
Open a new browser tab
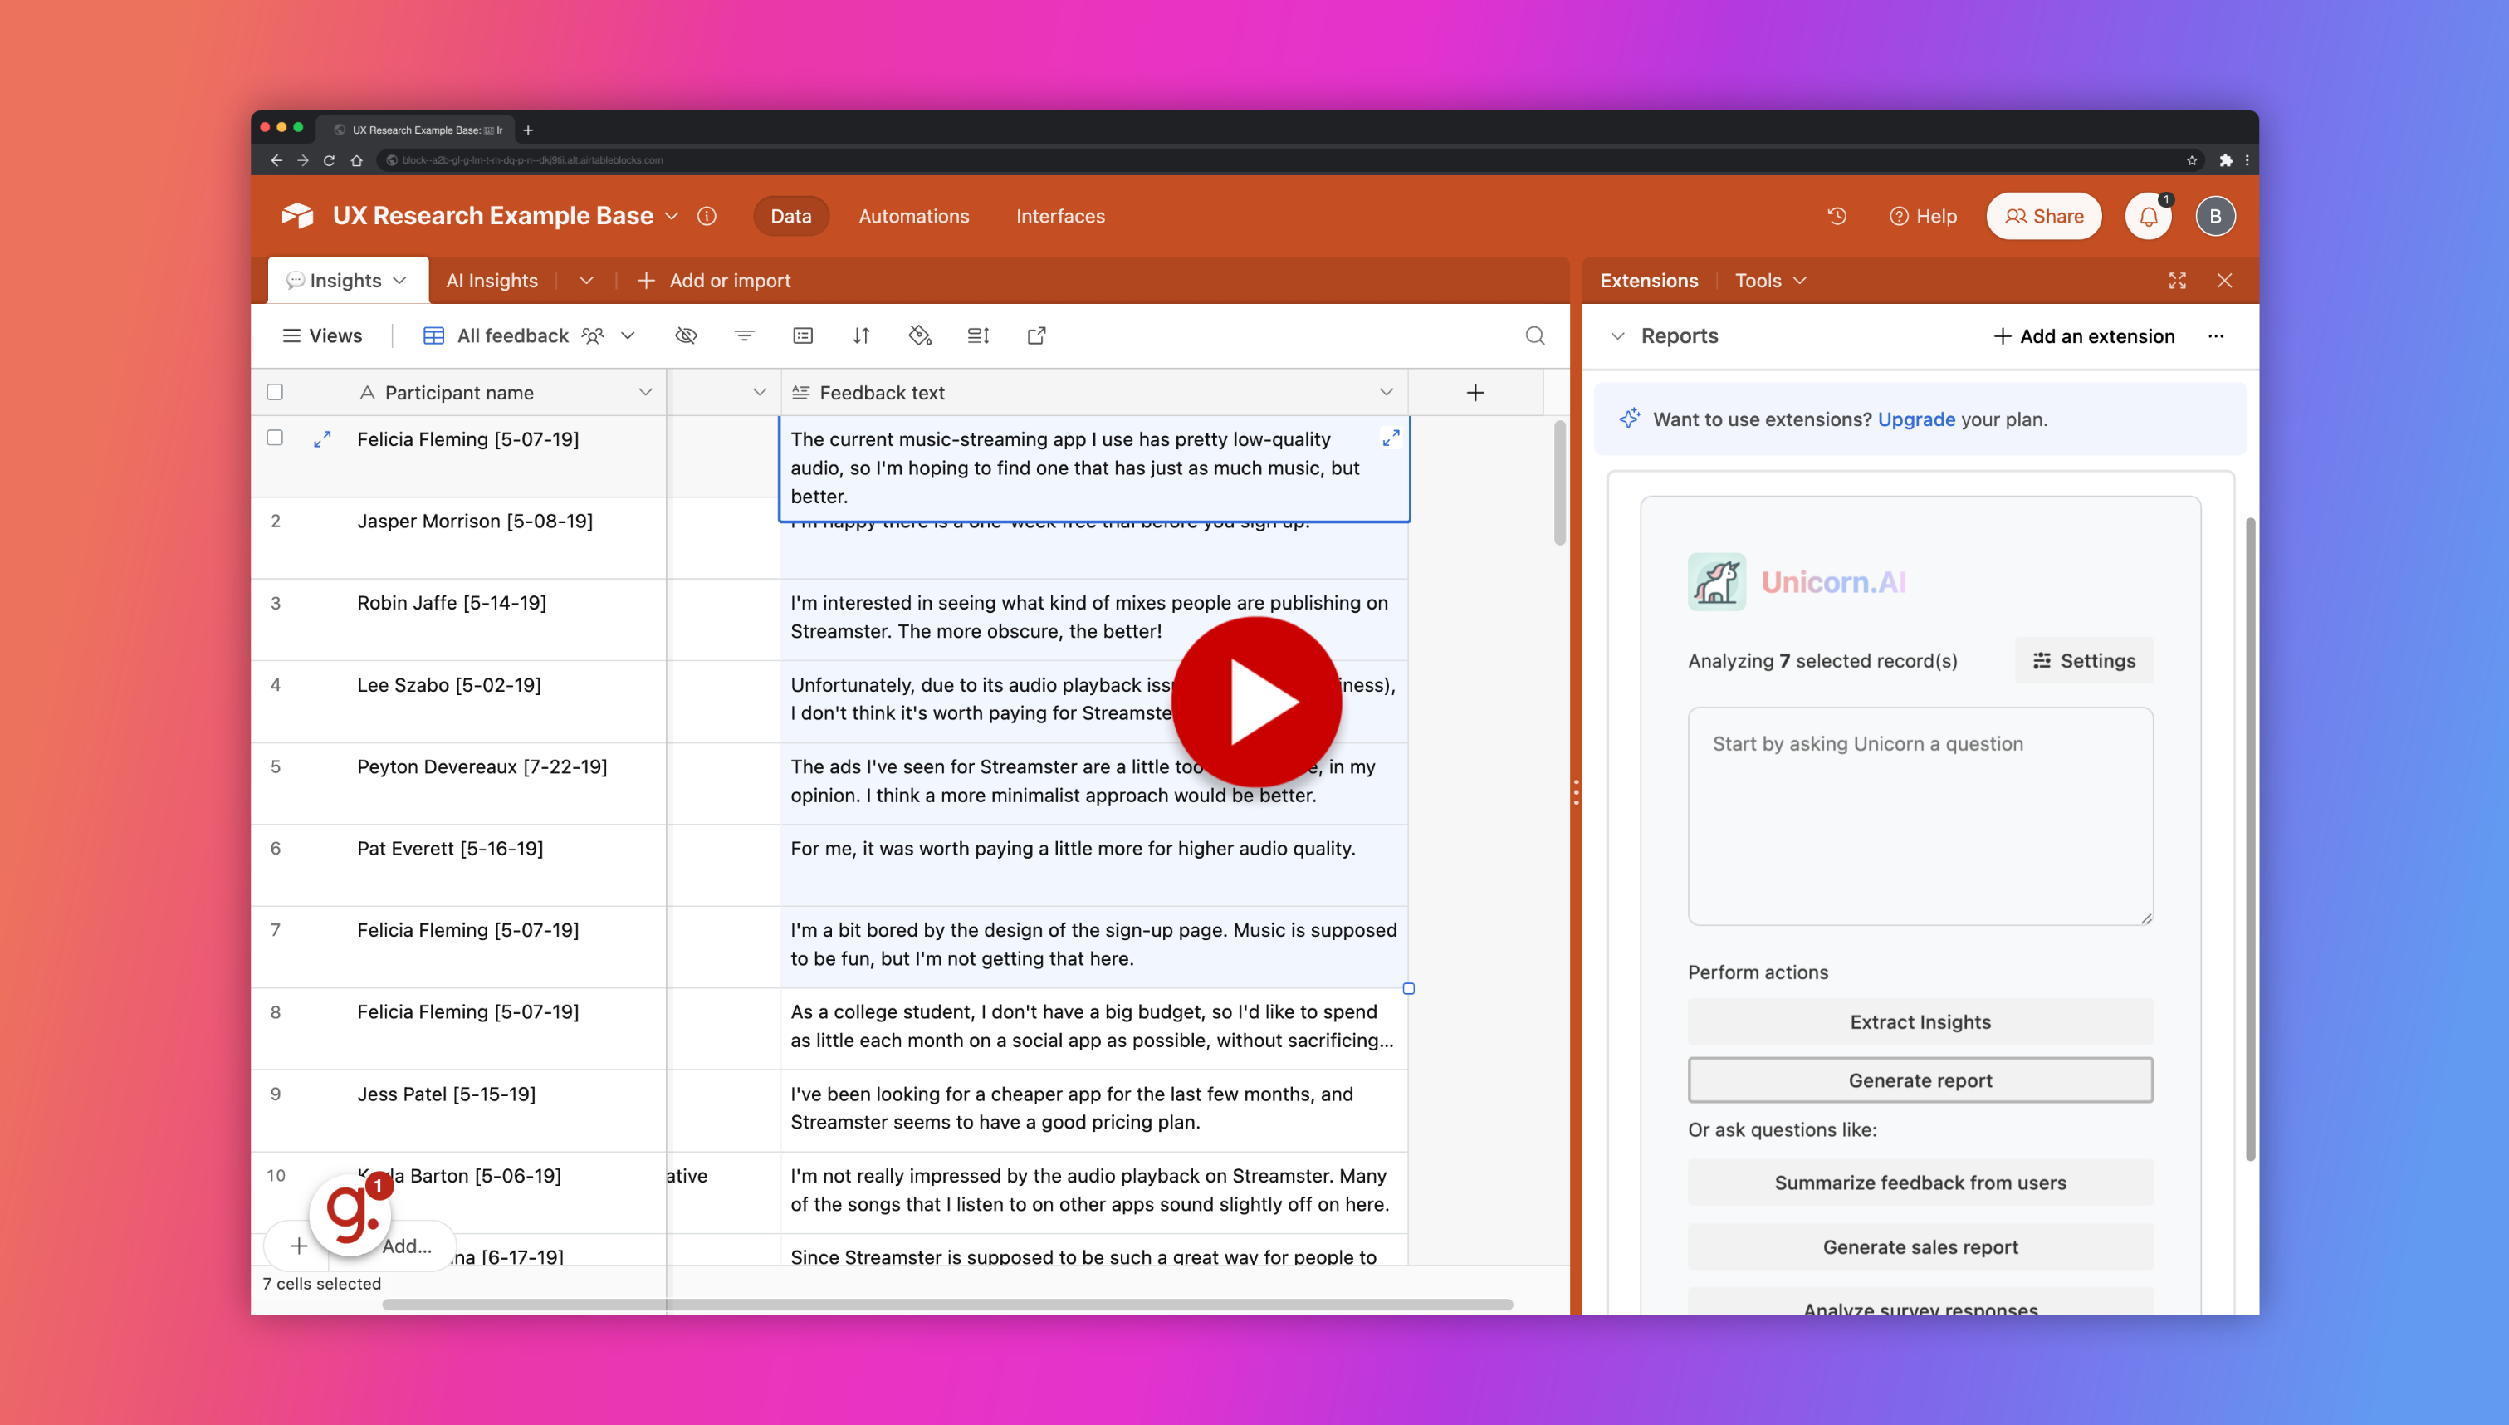point(528,130)
